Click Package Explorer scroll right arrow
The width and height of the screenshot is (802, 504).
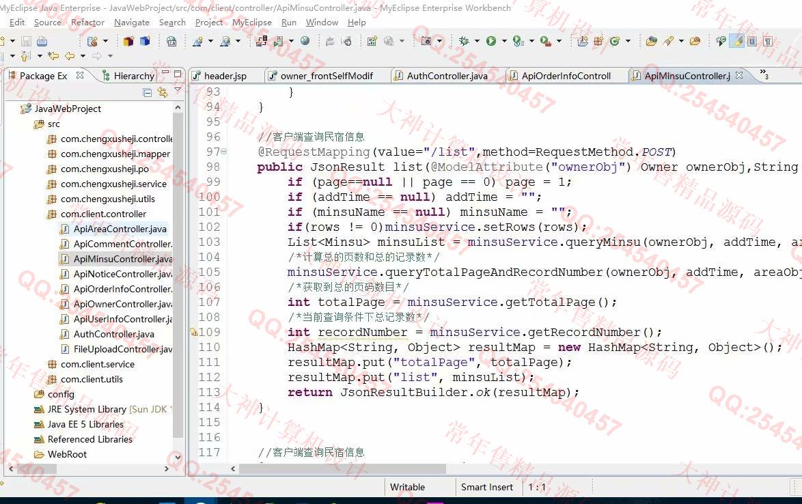(x=166, y=468)
